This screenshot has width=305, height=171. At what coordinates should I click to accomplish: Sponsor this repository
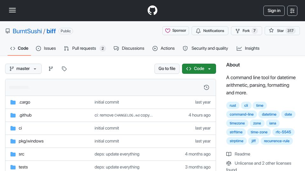[x=176, y=31]
